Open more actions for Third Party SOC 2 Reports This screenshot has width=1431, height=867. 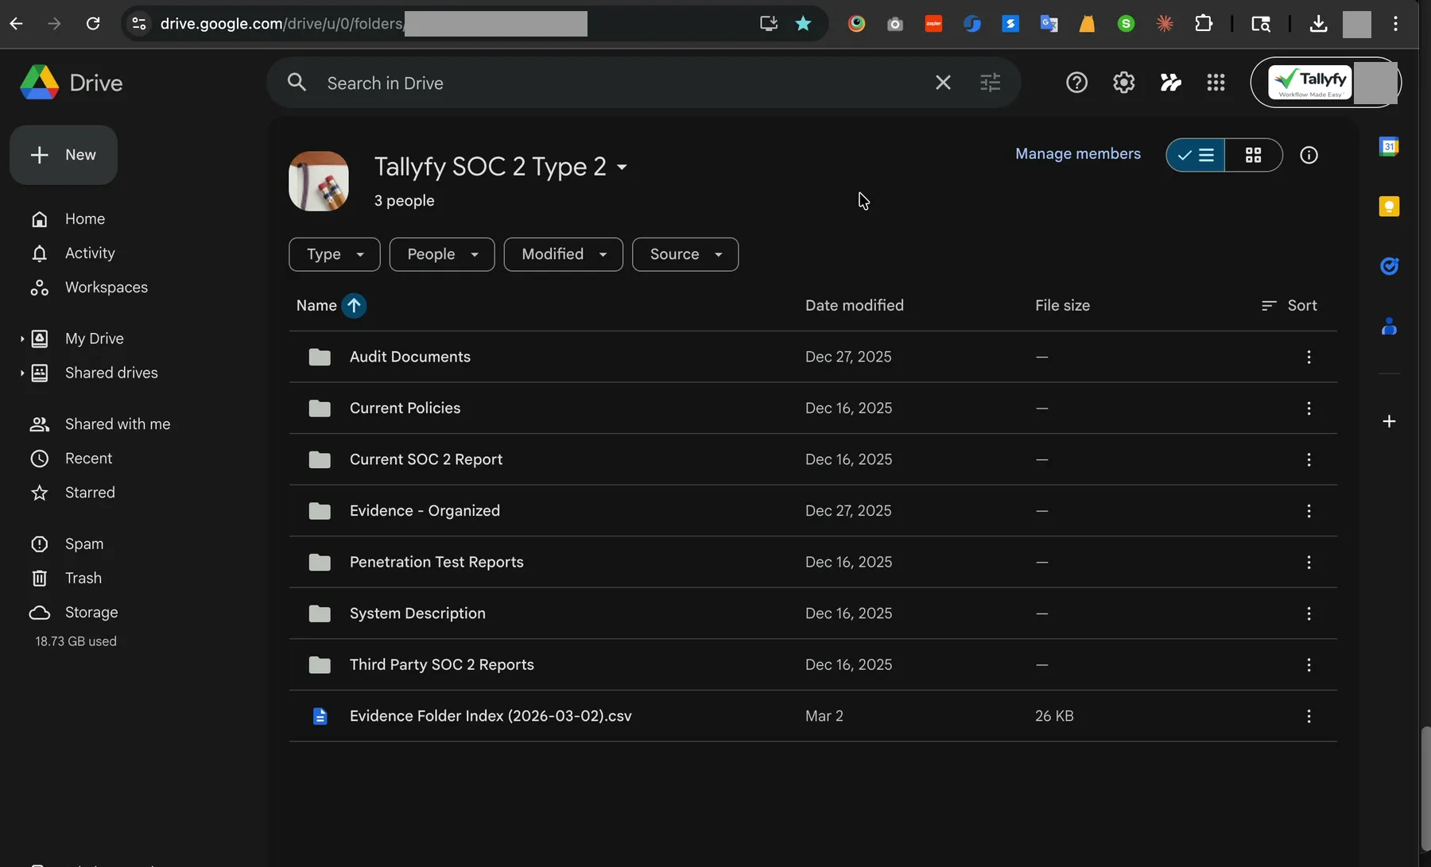pos(1309,664)
